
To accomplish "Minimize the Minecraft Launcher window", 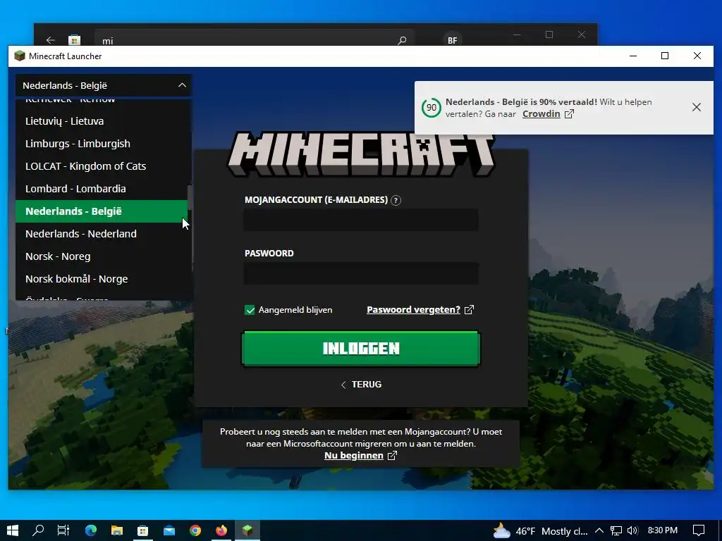I will click(633, 56).
